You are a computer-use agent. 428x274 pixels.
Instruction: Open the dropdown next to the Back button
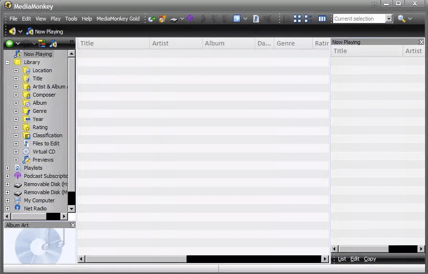18,44
